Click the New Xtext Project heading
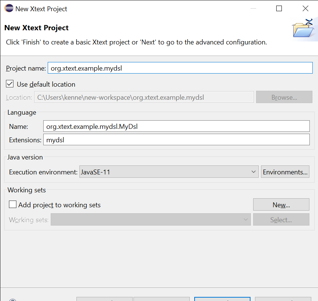The image size is (318, 301). (37, 28)
